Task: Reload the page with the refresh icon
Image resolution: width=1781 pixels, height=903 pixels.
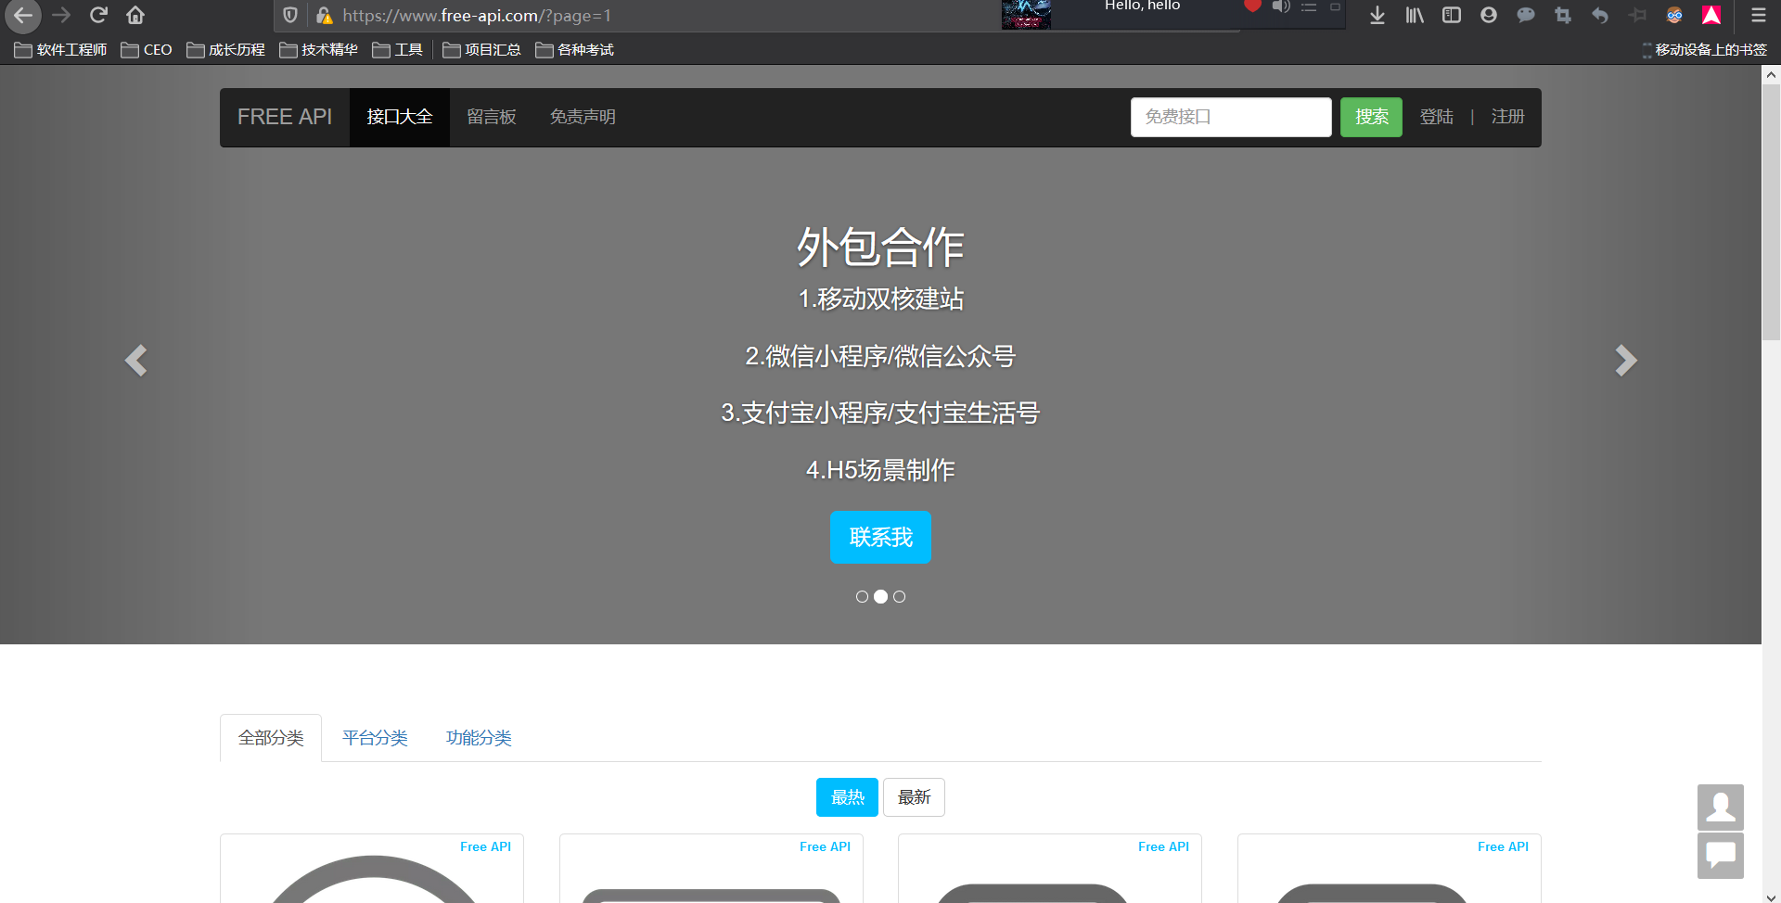Action: tap(98, 15)
